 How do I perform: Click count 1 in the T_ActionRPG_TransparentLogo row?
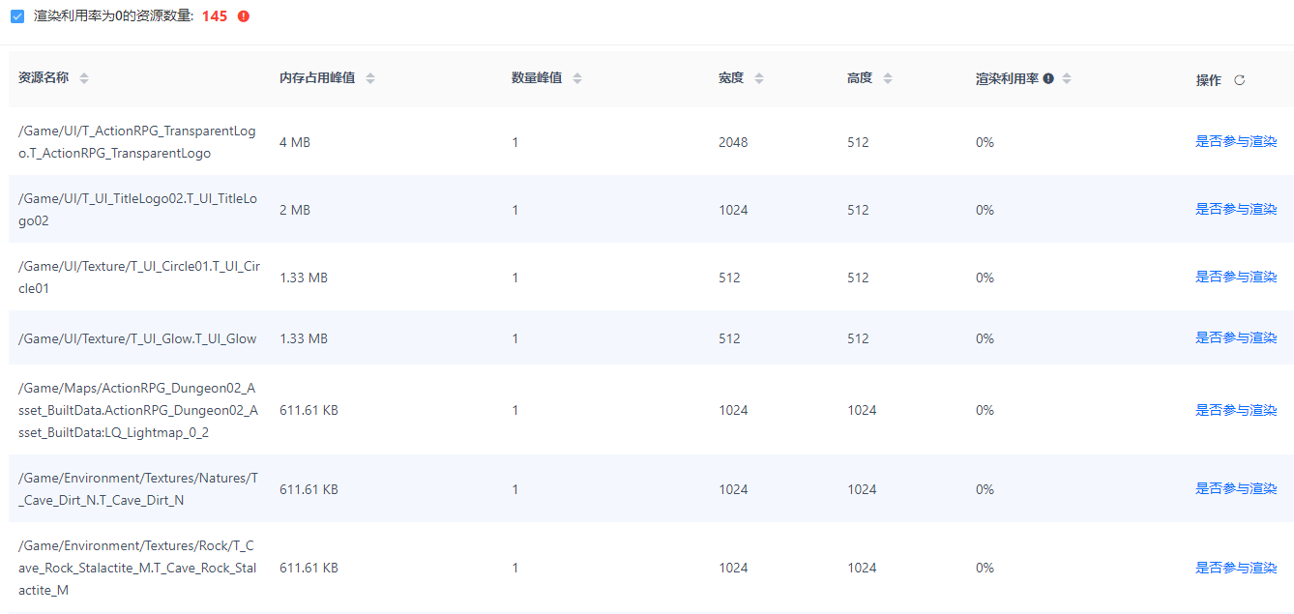[x=515, y=142]
